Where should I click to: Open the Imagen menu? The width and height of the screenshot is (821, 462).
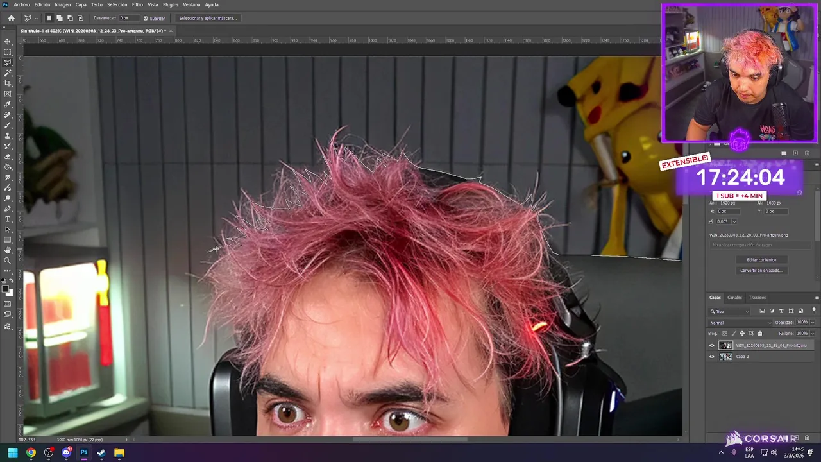coord(63,4)
